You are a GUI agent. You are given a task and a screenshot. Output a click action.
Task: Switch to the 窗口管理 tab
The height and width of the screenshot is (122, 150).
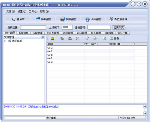click(x=82, y=33)
